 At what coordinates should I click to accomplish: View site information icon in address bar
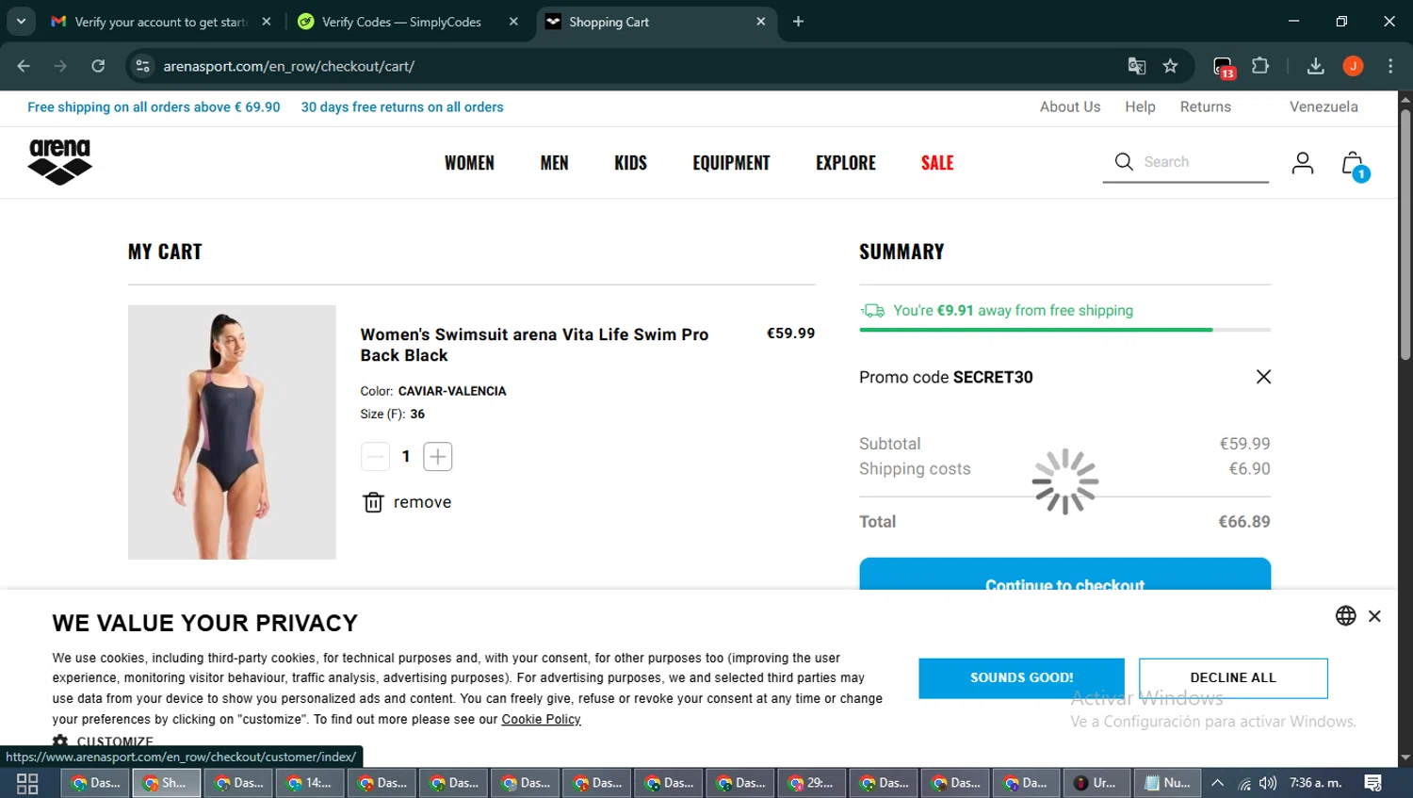click(142, 66)
